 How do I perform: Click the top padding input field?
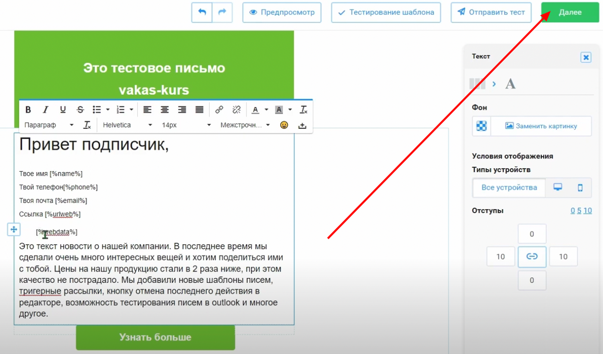(x=532, y=234)
